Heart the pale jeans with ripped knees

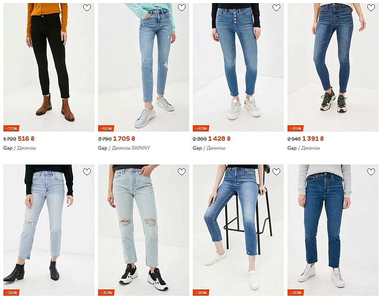(x=182, y=172)
